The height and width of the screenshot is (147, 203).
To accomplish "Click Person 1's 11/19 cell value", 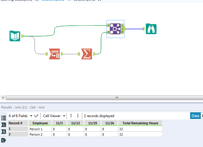I will 93,129.
